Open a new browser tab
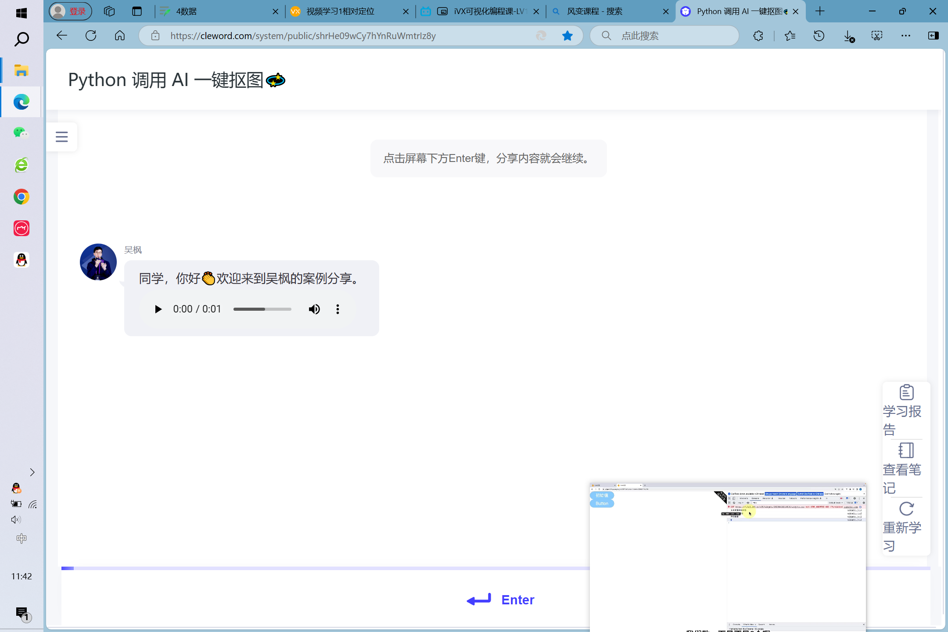Viewport: 948px width, 632px height. (x=819, y=11)
